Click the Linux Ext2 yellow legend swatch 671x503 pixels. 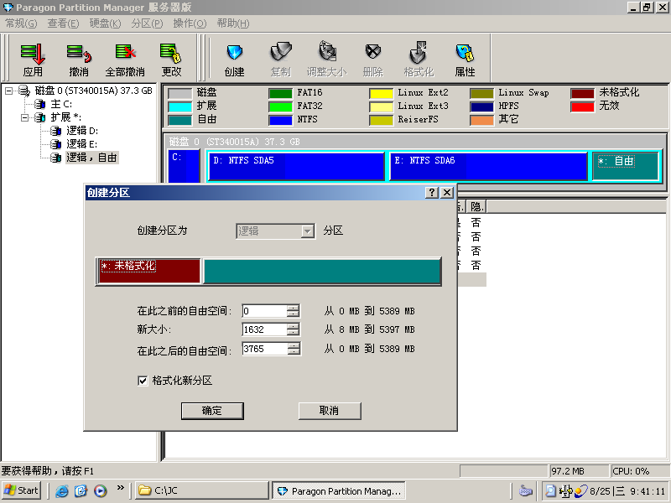pyautogui.click(x=381, y=93)
